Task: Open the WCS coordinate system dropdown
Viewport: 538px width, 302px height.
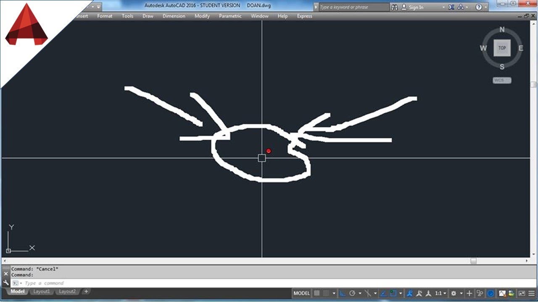Action: pyautogui.click(x=502, y=80)
